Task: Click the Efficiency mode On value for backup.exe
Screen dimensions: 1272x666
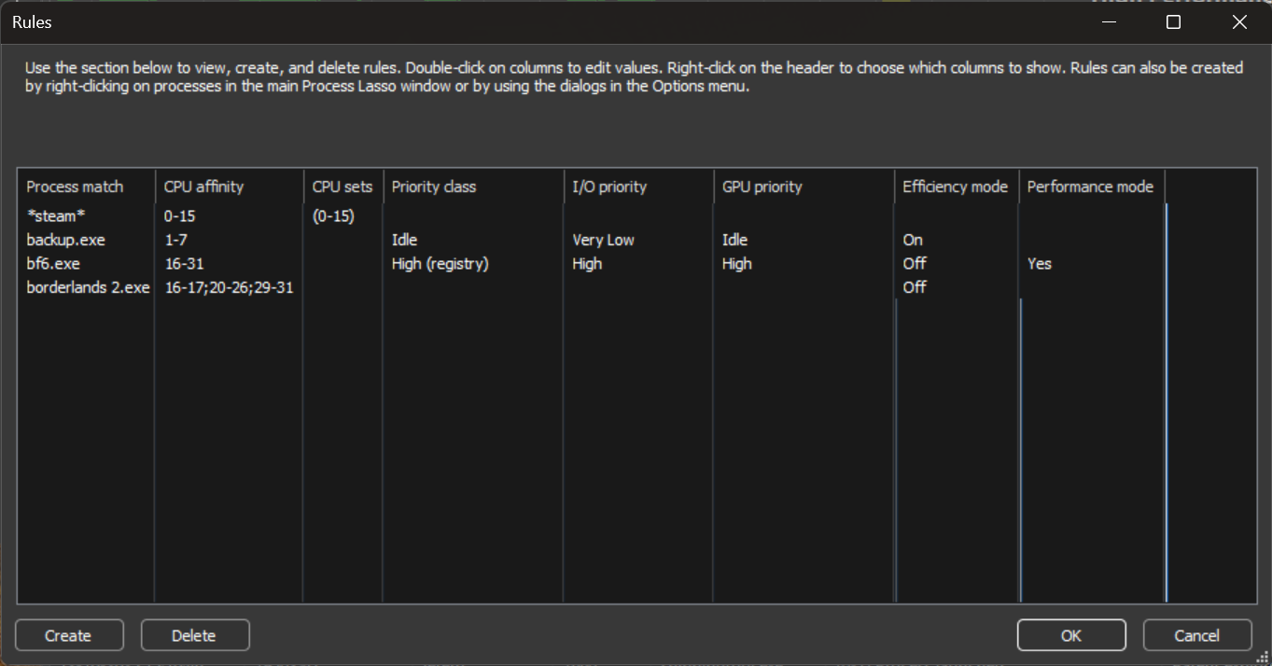Action: (x=913, y=240)
